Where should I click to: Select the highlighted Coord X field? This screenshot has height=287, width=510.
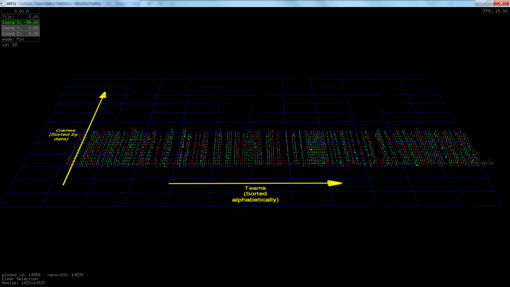pos(20,22)
